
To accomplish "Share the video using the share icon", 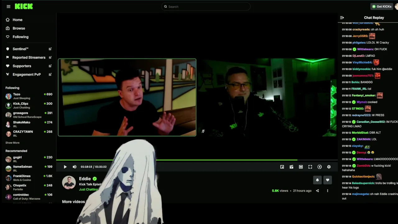I will point(317,191).
